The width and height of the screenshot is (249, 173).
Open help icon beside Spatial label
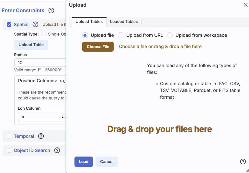(x=36, y=25)
